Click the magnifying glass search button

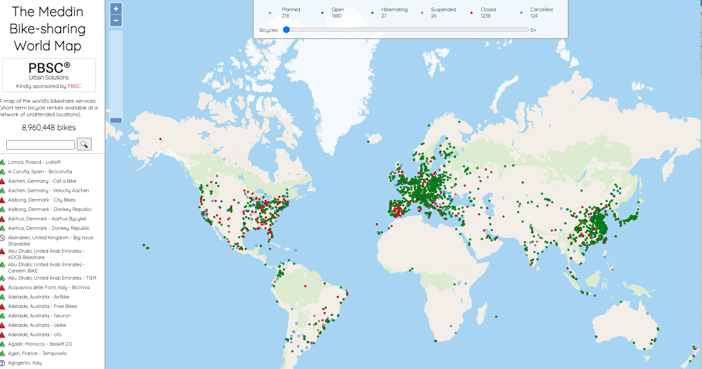tap(84, 144)
